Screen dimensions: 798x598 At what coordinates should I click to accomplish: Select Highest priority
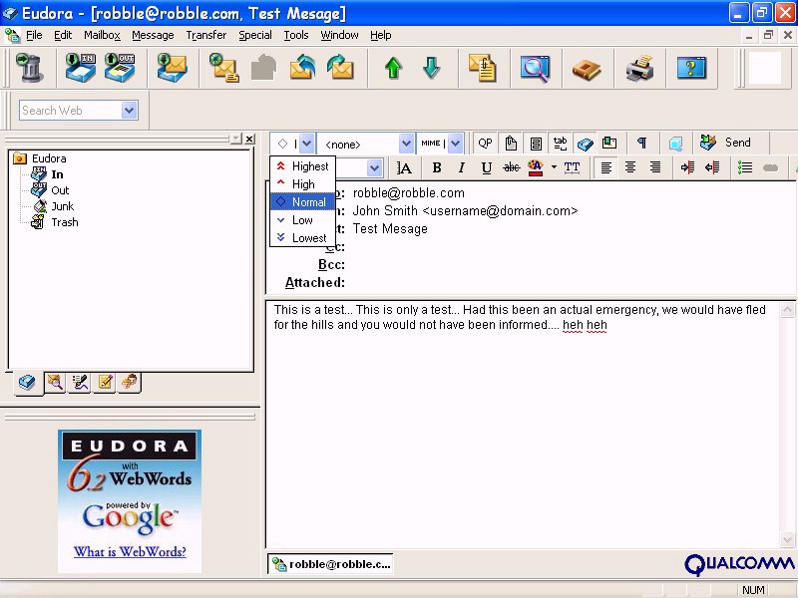coord(302,166)
